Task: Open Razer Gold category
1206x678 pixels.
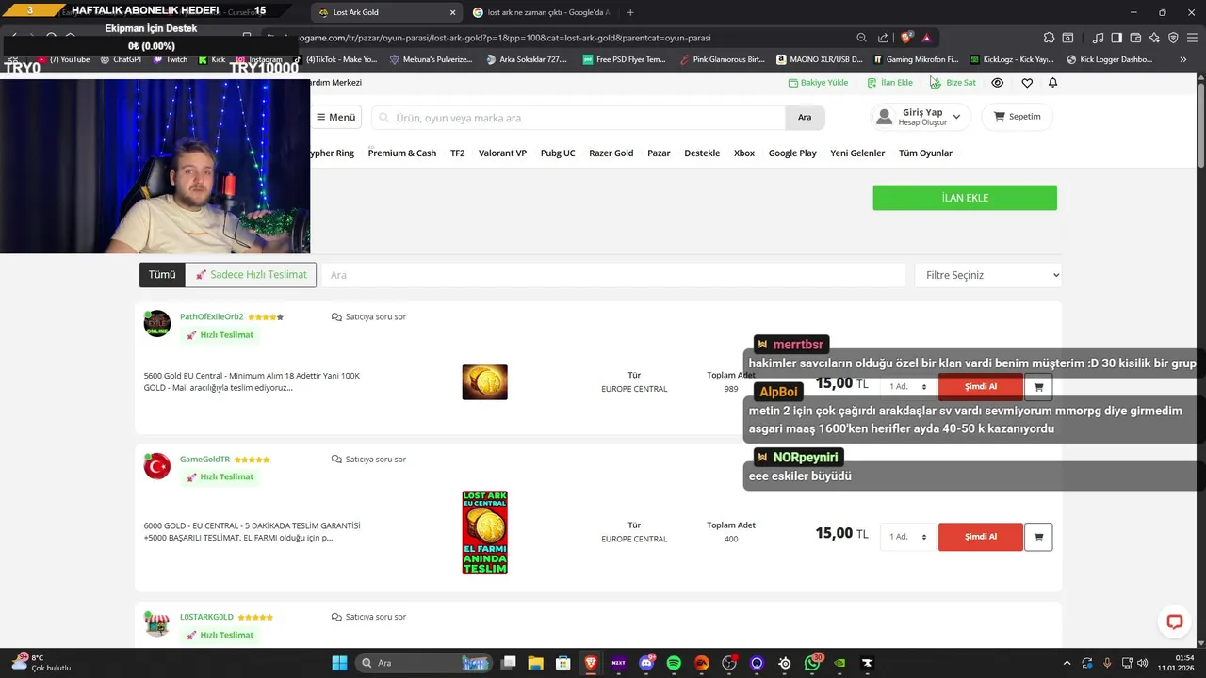Action: [611, 153]
